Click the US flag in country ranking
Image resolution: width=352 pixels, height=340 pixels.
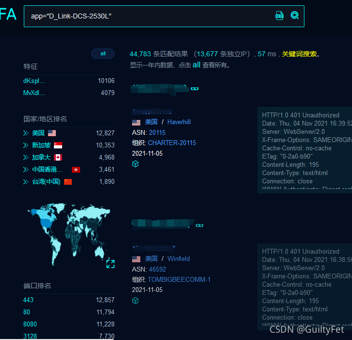[52, 133]
